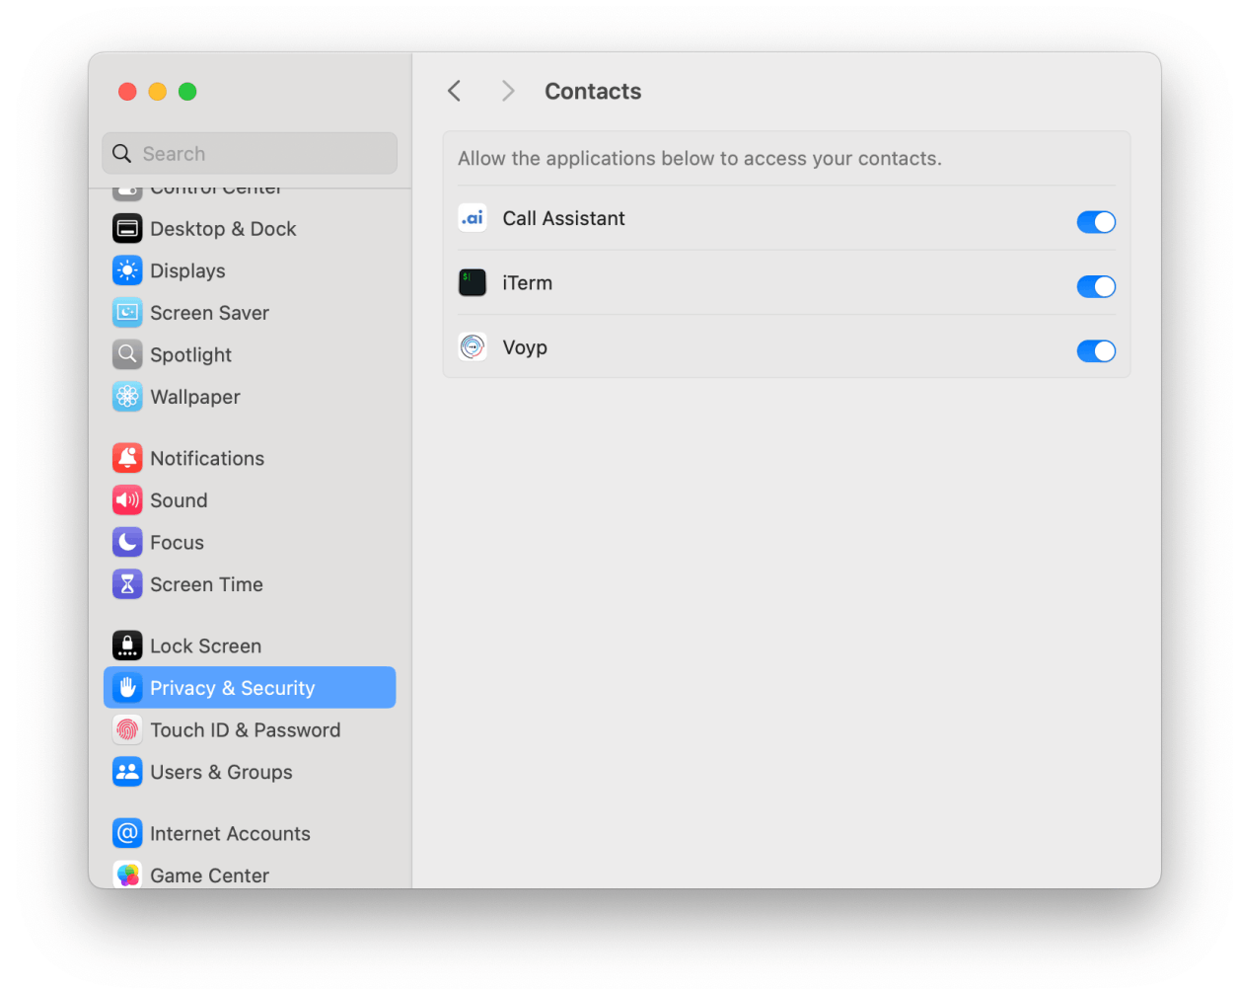Disable Contacts access for Call Assistant
The image size is (1239, 989).
point(1096,222)
